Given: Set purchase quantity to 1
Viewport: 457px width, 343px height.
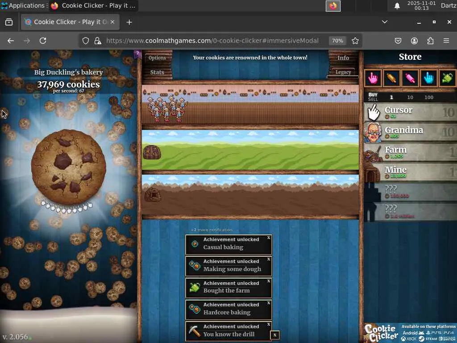Looking at the screenshot, I should (x=391, y=97).
